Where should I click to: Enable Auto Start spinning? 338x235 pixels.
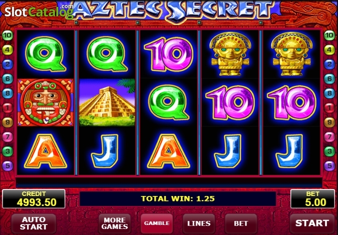coord(34,223)
